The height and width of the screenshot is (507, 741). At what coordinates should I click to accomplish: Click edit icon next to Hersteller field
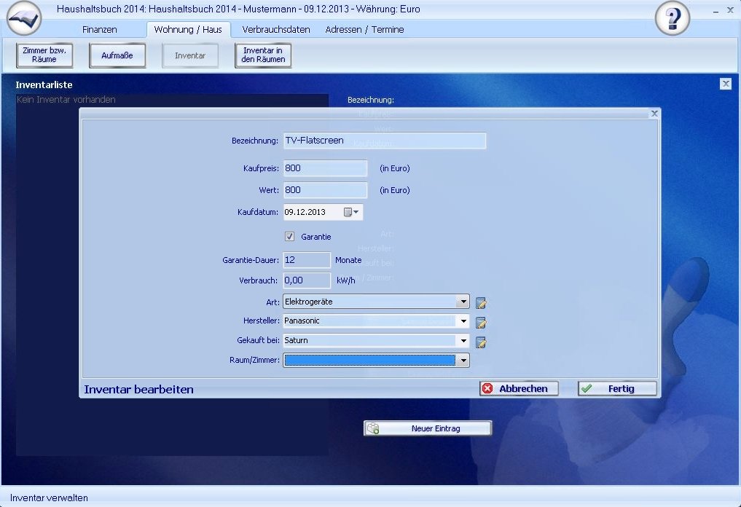(481, 322)
